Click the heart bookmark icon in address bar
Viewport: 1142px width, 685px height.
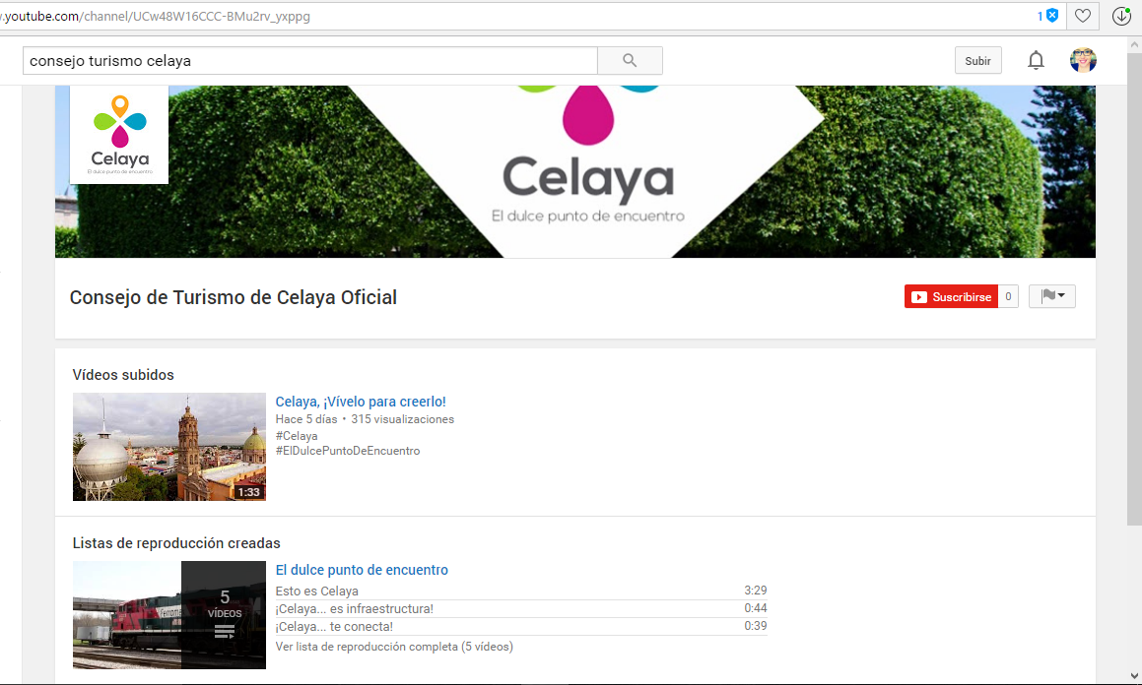tap(1083, 16)
